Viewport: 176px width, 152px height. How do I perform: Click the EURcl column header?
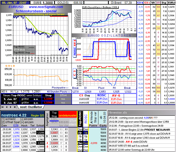pyautogui.click(x=171, y=3)
